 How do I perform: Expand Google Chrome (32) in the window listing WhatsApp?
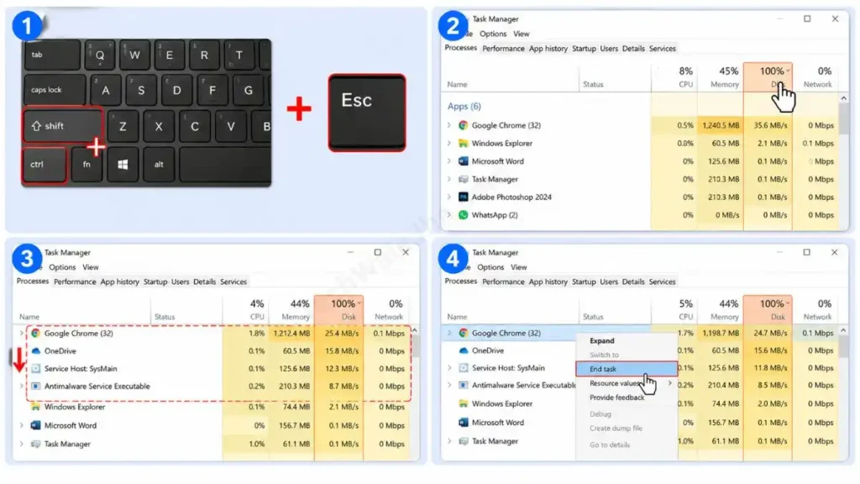point(449,125)
